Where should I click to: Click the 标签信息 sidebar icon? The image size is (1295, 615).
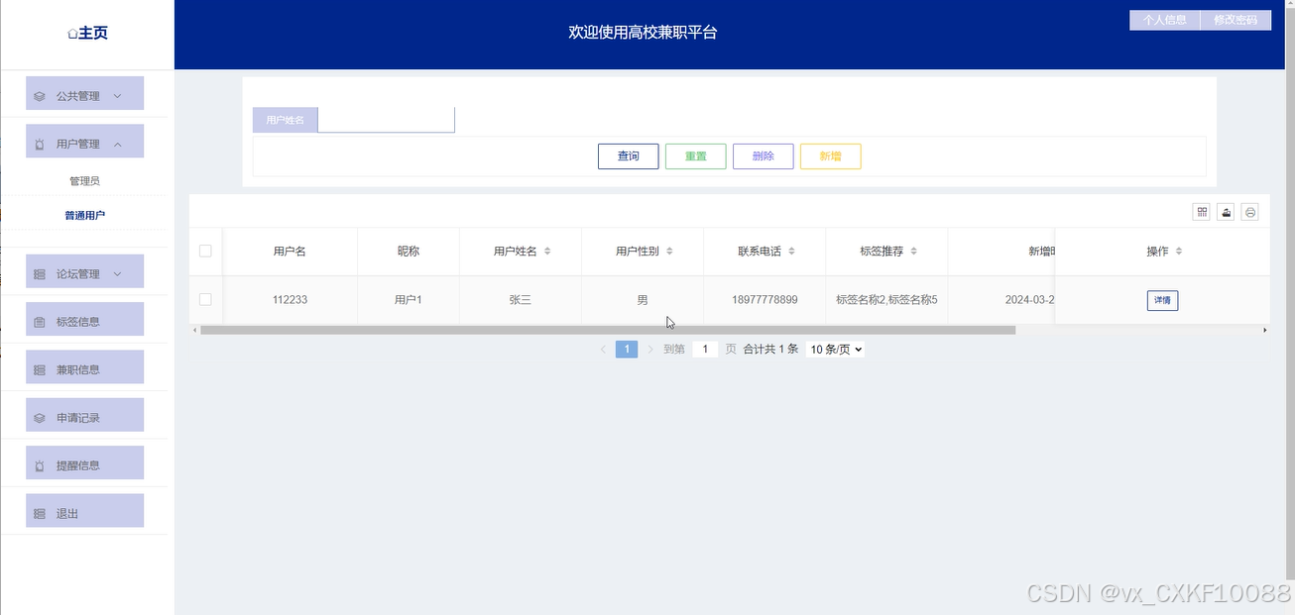coord(40,322)
